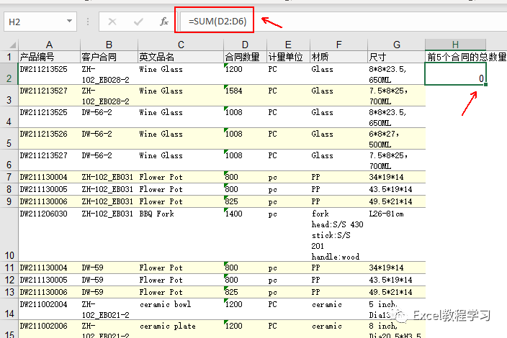Select column F header
Image resolution: width=507 pixels, height=338 pixels.
pyautogui.click(x=338, y=45)
